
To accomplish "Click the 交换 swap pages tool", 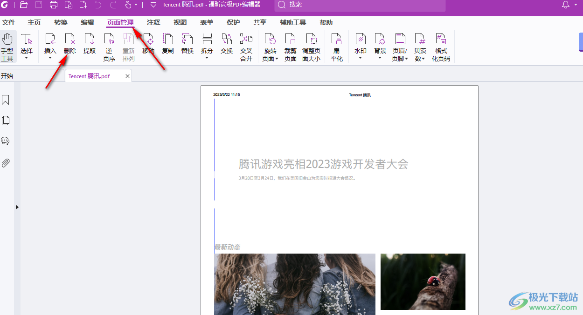I will click(x=227, y=43).
